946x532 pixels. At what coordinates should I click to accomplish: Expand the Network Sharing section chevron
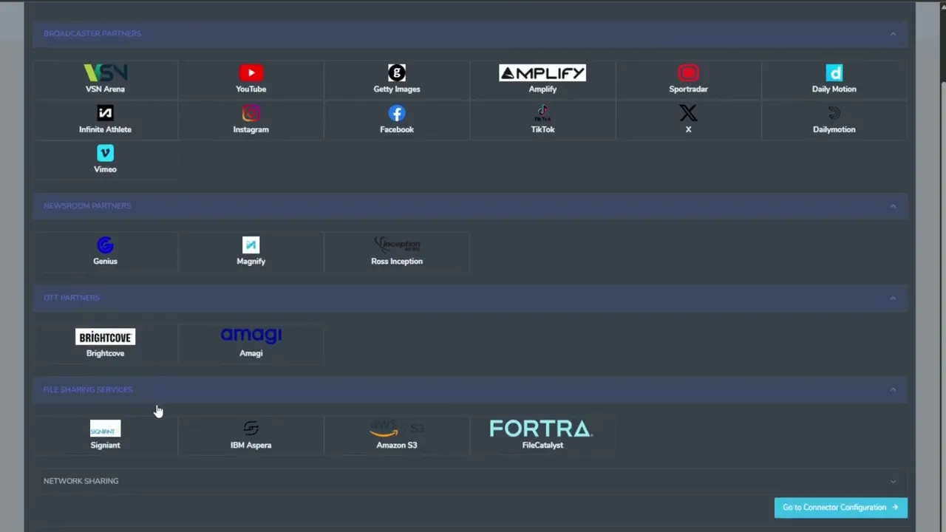[x=893, y=482]
